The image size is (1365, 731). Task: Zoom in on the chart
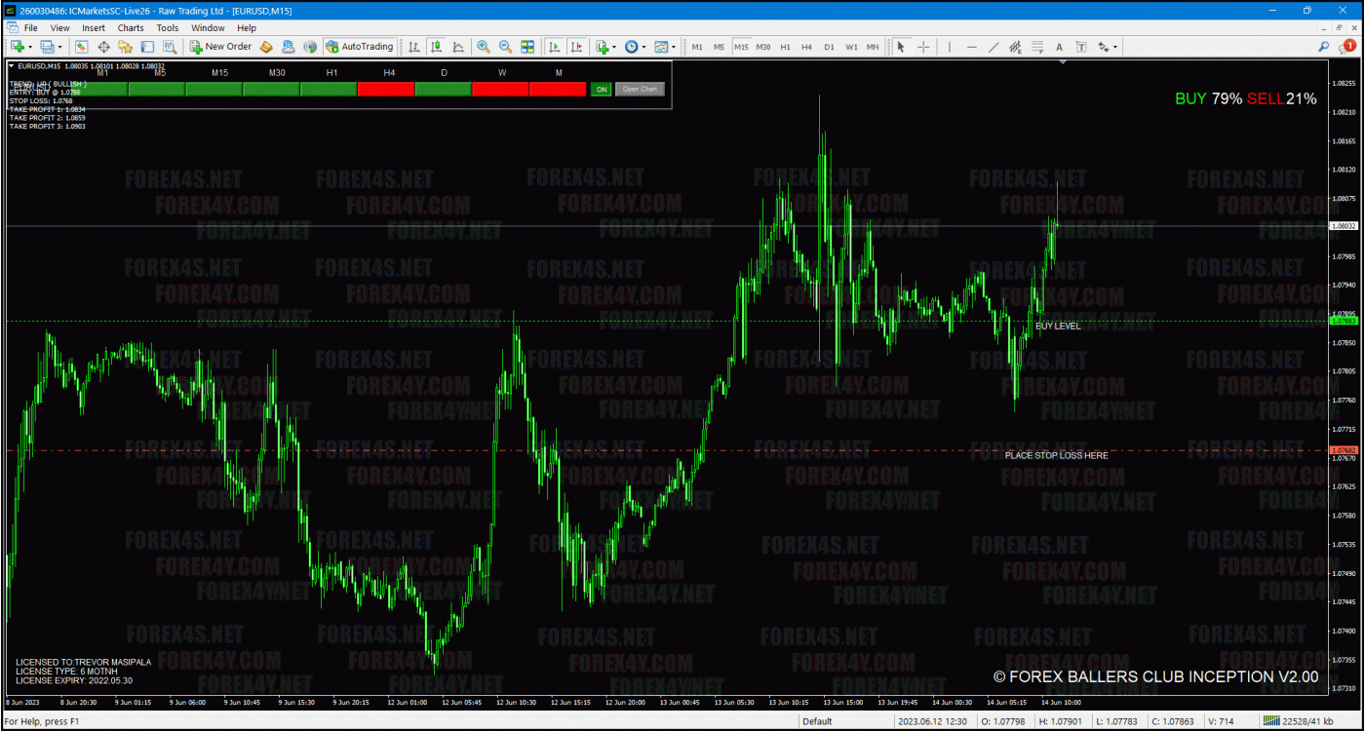[x=484, y=46]
